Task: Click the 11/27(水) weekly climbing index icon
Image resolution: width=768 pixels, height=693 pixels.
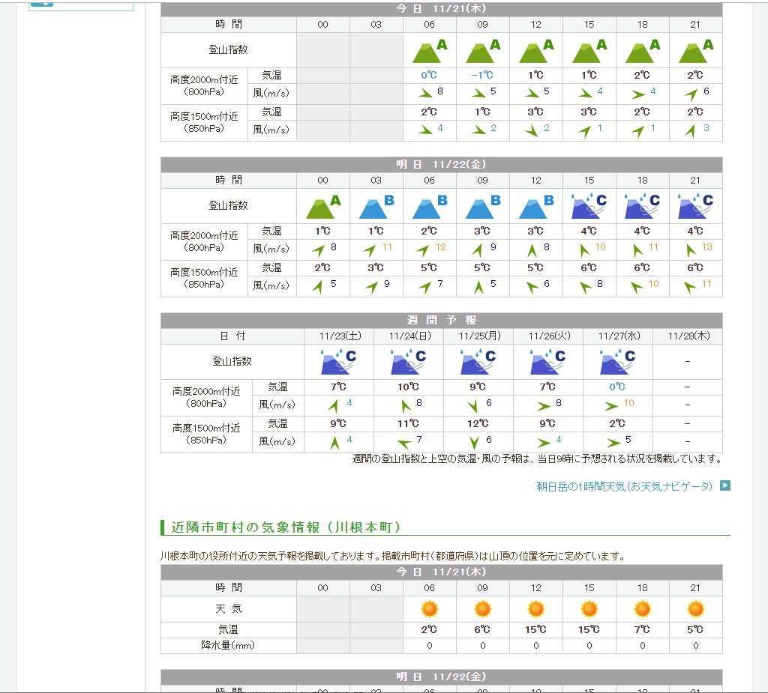Action: (x=617, y=362)
